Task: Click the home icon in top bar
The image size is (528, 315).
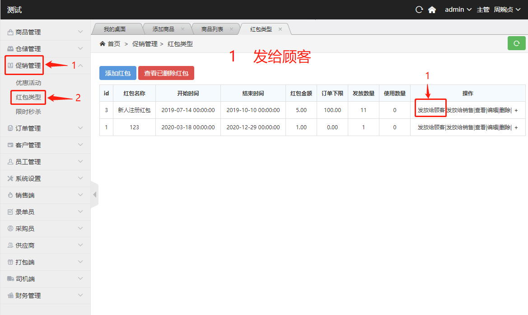Action: [432, 10]
